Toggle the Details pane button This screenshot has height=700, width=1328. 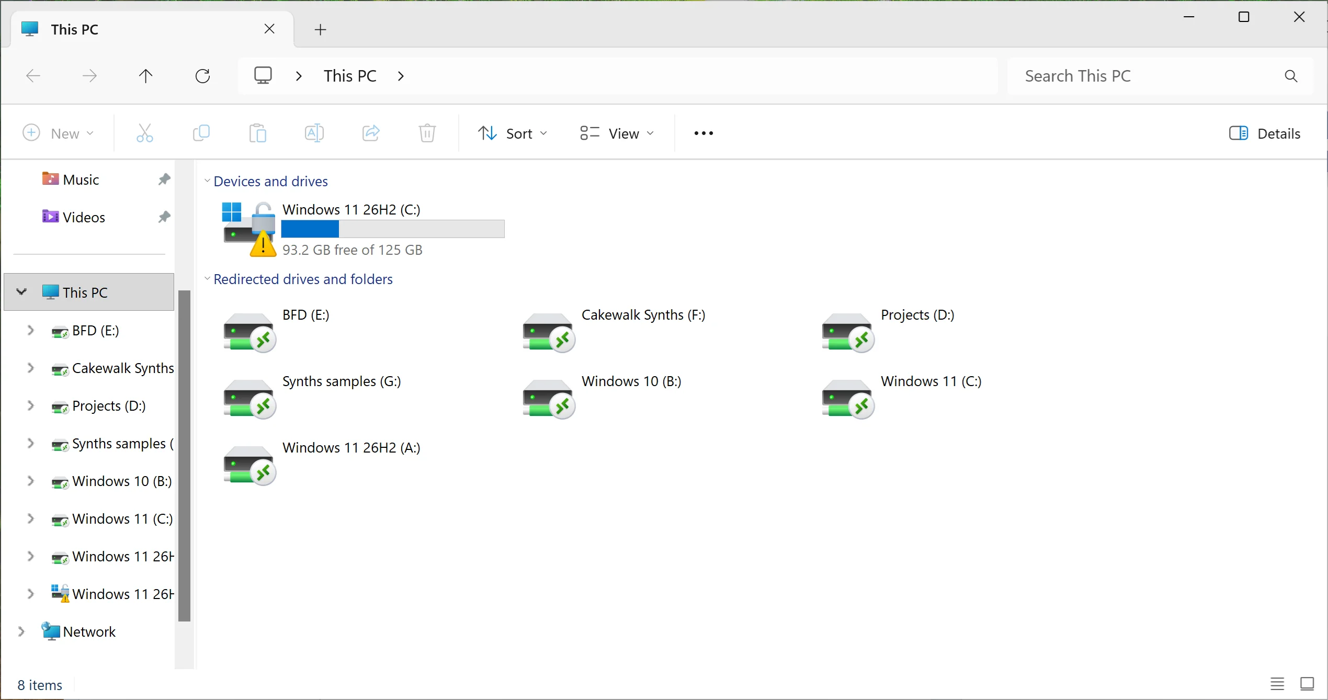click(1265, 133)
